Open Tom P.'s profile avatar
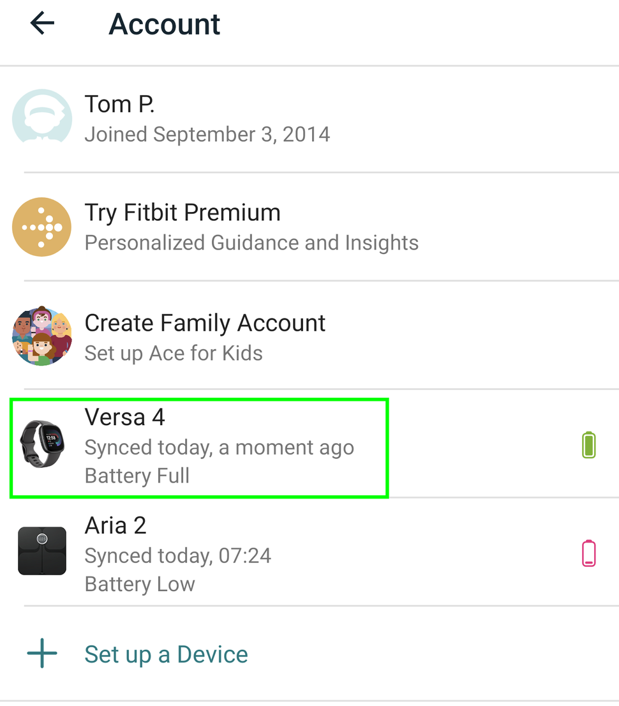619x706 pixels. (x=41, y=117)
